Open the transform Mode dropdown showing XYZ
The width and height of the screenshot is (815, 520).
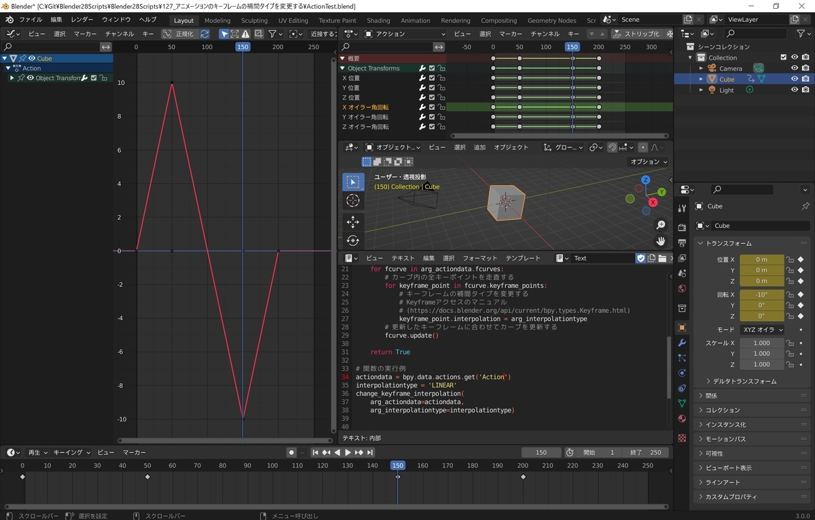pos(761,329)
